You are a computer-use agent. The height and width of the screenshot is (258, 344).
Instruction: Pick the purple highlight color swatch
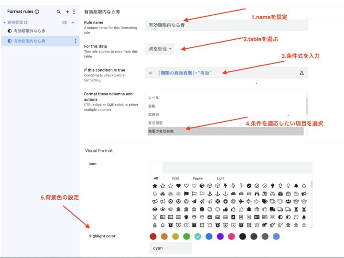220,236
